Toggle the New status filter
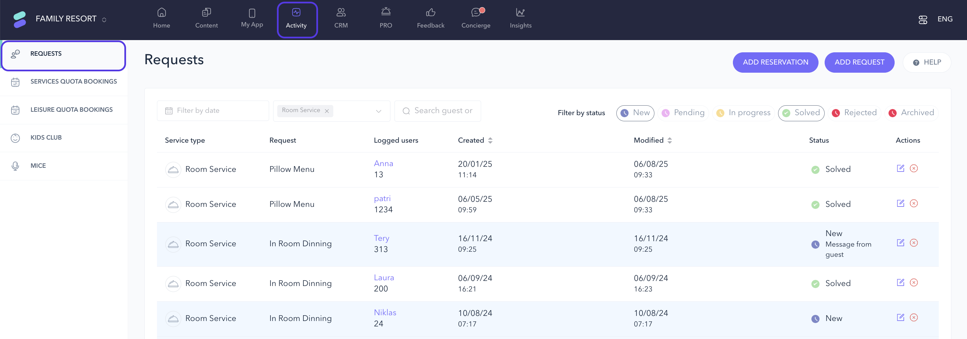This screenshot has height=339, width=967. [x=635, y=113]
